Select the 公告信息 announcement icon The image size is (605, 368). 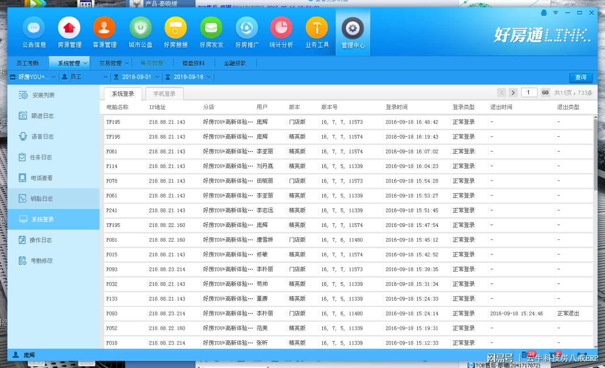(33, 32)
